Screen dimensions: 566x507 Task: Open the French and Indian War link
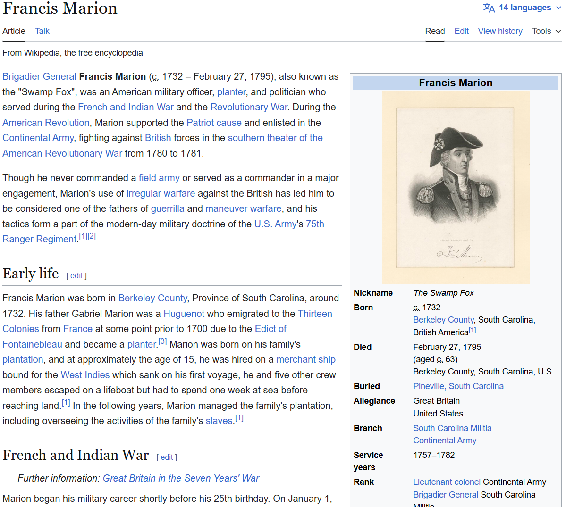click(x=126, y=108)
